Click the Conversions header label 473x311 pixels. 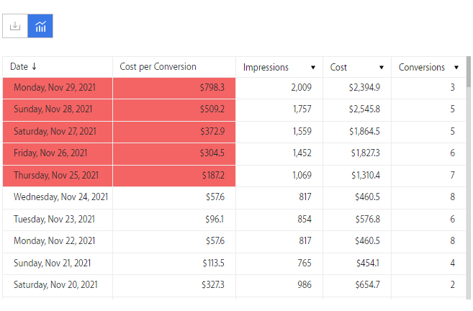pyautogui.click(x=422, y=67)
